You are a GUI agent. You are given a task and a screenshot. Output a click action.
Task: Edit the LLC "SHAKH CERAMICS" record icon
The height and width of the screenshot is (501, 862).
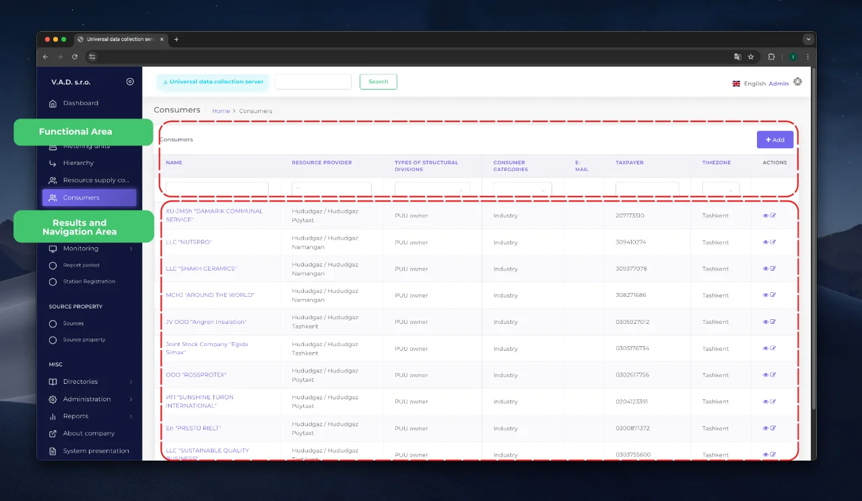[x=773, y=269]
